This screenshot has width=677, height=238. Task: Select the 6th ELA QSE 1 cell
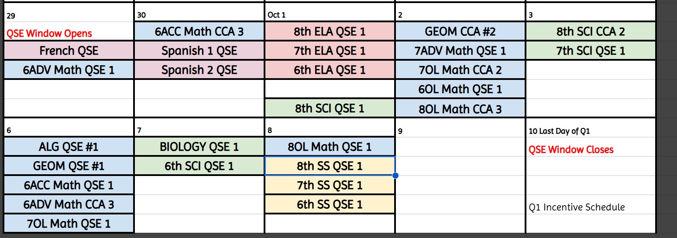tap(330, 70)
